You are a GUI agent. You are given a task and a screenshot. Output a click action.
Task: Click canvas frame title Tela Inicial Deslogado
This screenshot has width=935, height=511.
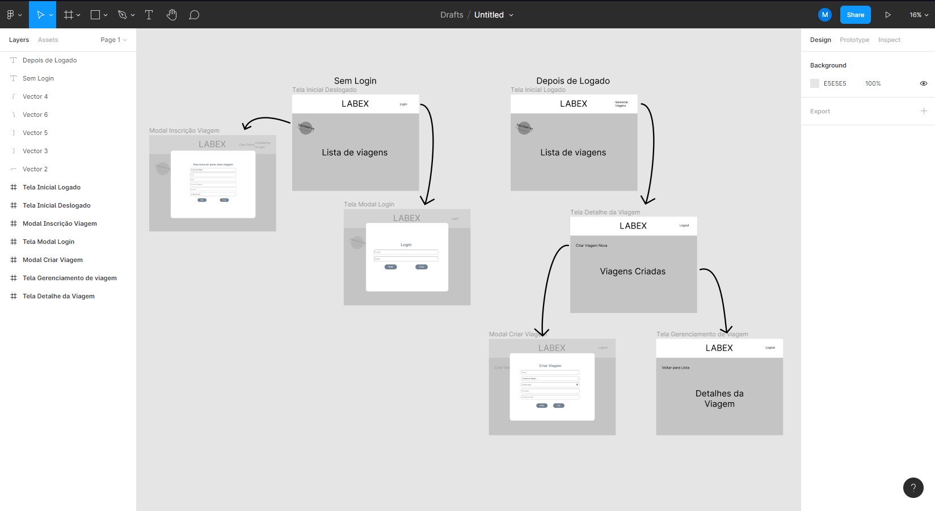pyautogui.click(x=325, y=90)
